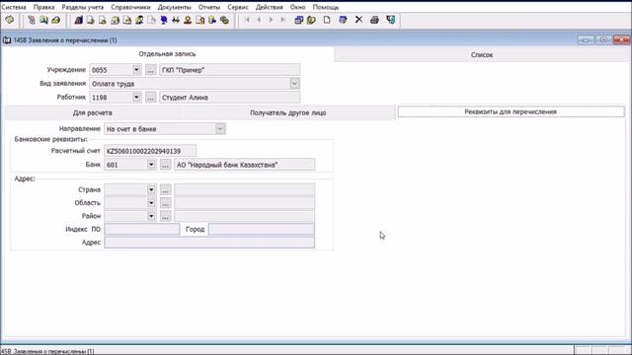This screenshot has height=355, width=632.
Task: Click the ellipsis button next to Банк
Action: (x=165, y=165)
